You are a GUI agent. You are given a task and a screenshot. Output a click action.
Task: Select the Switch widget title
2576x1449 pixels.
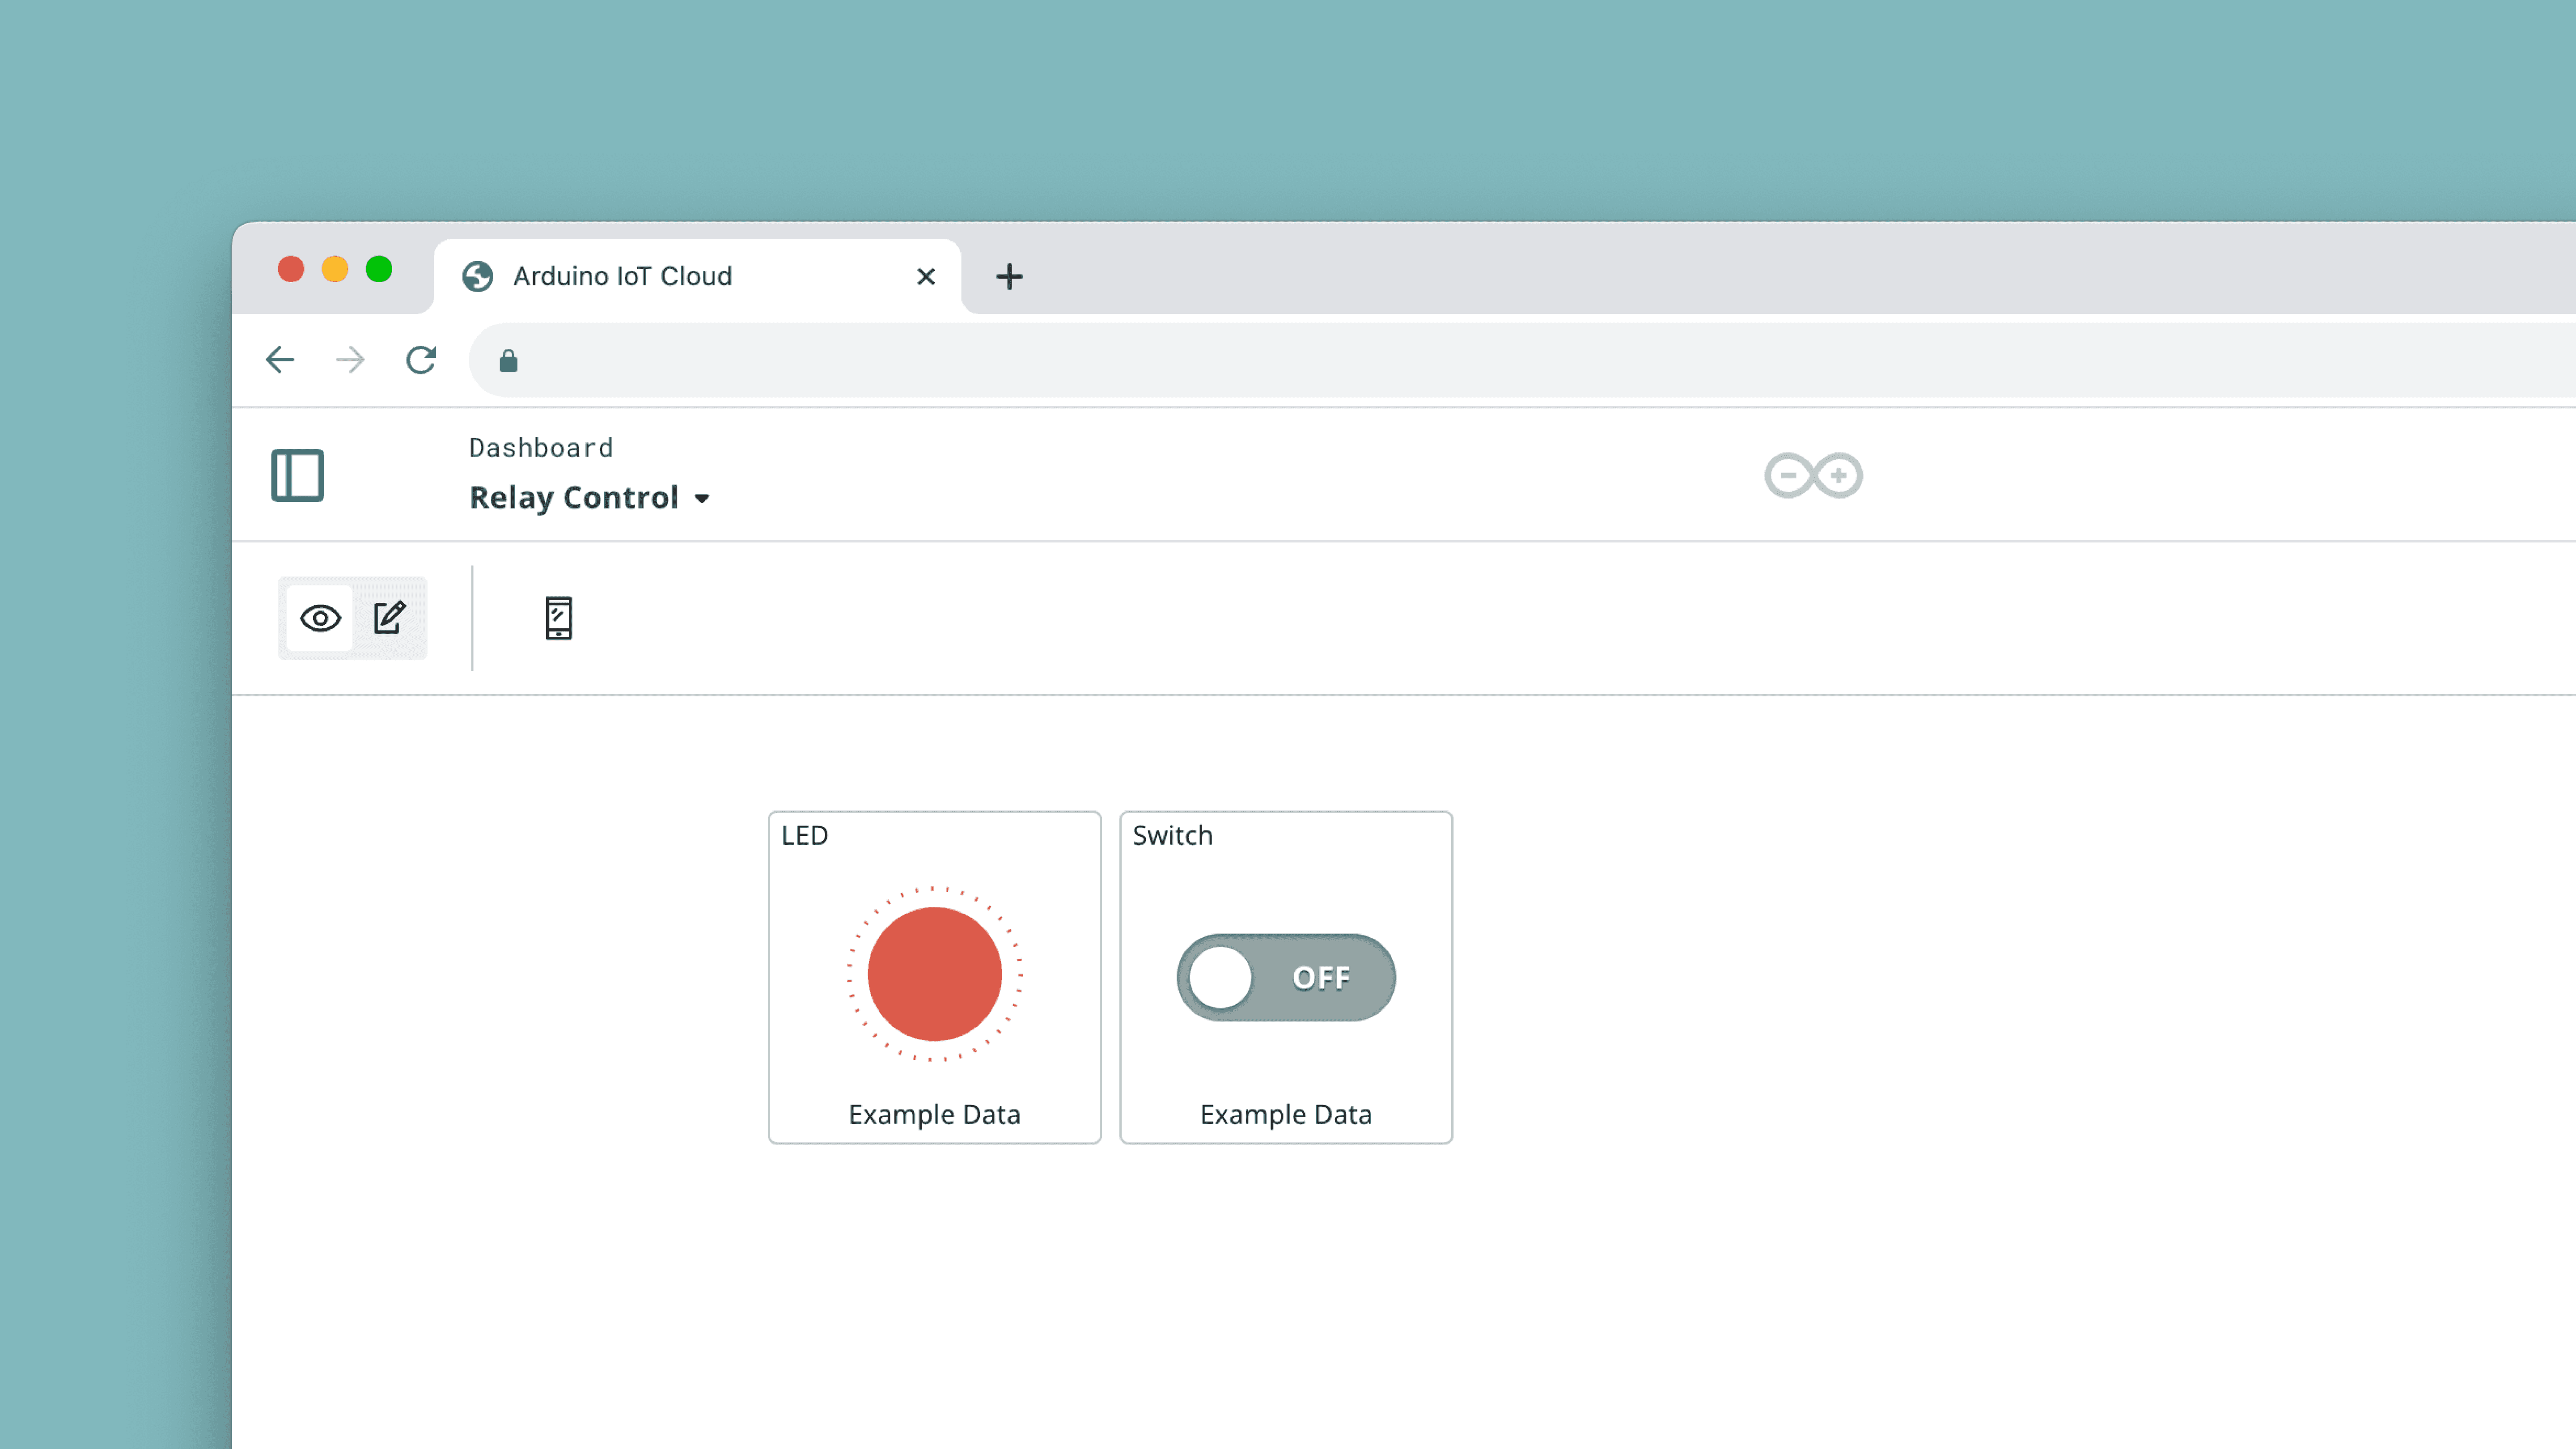[1172, 835]
